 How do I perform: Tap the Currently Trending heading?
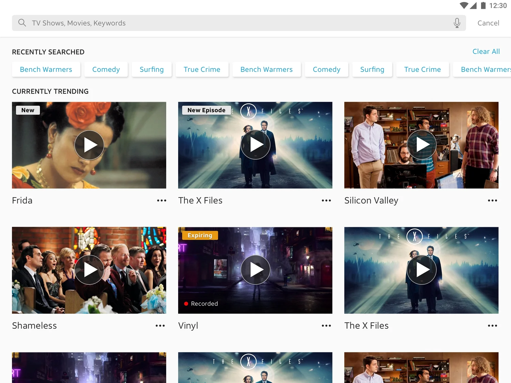[x=50, y=92]
